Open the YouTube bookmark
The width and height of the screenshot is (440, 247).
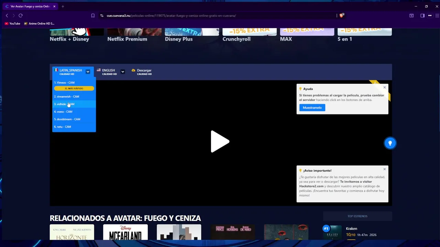click(12, 24)
